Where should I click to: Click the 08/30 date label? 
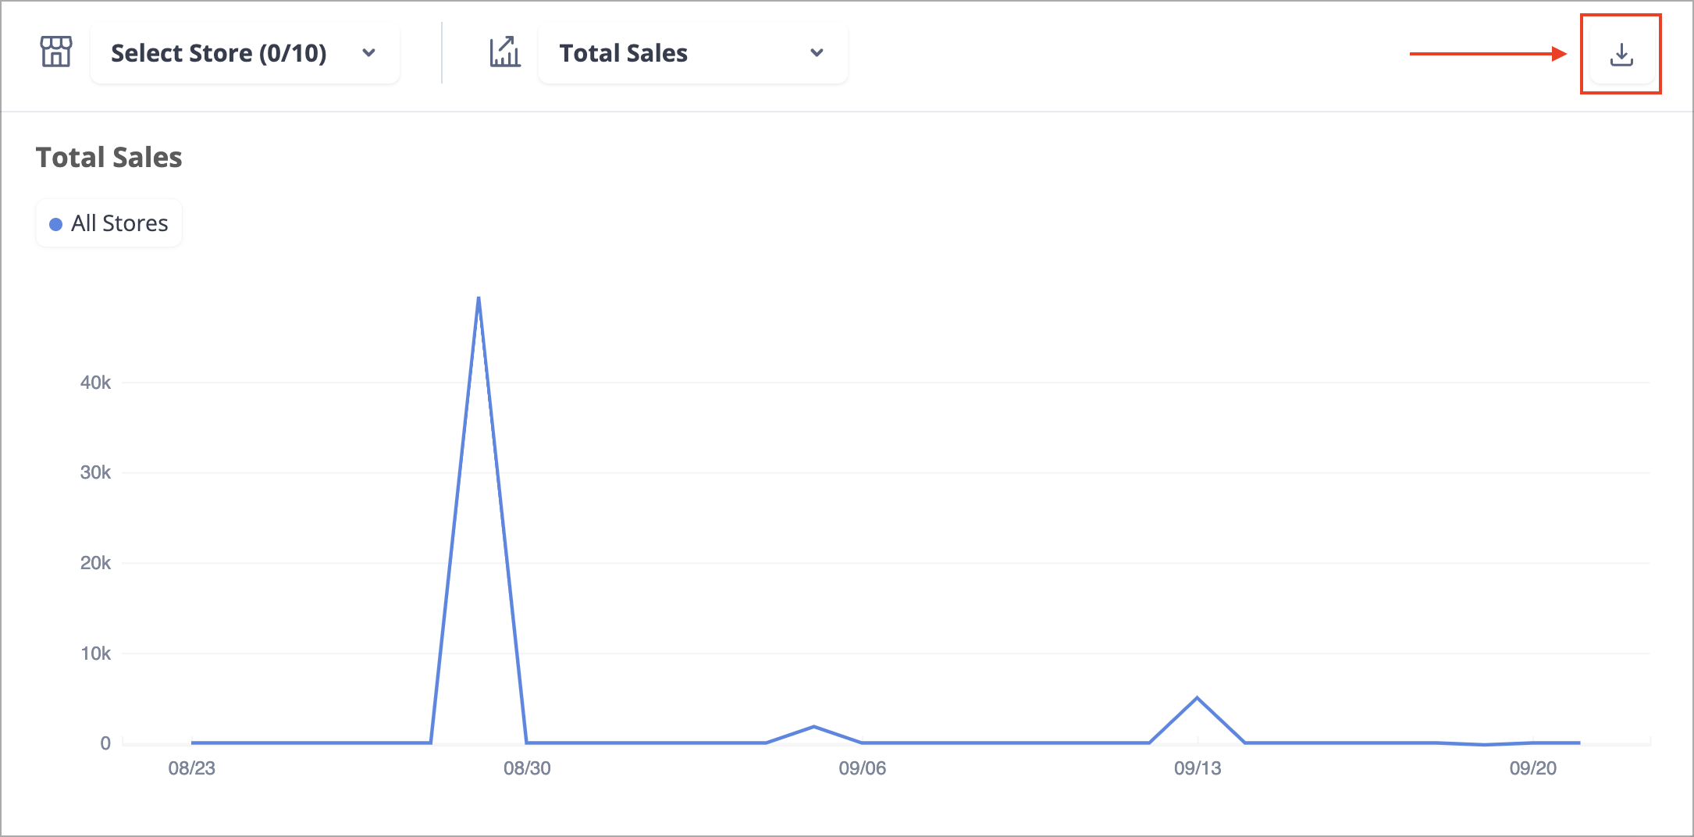[x=527, y=768]
